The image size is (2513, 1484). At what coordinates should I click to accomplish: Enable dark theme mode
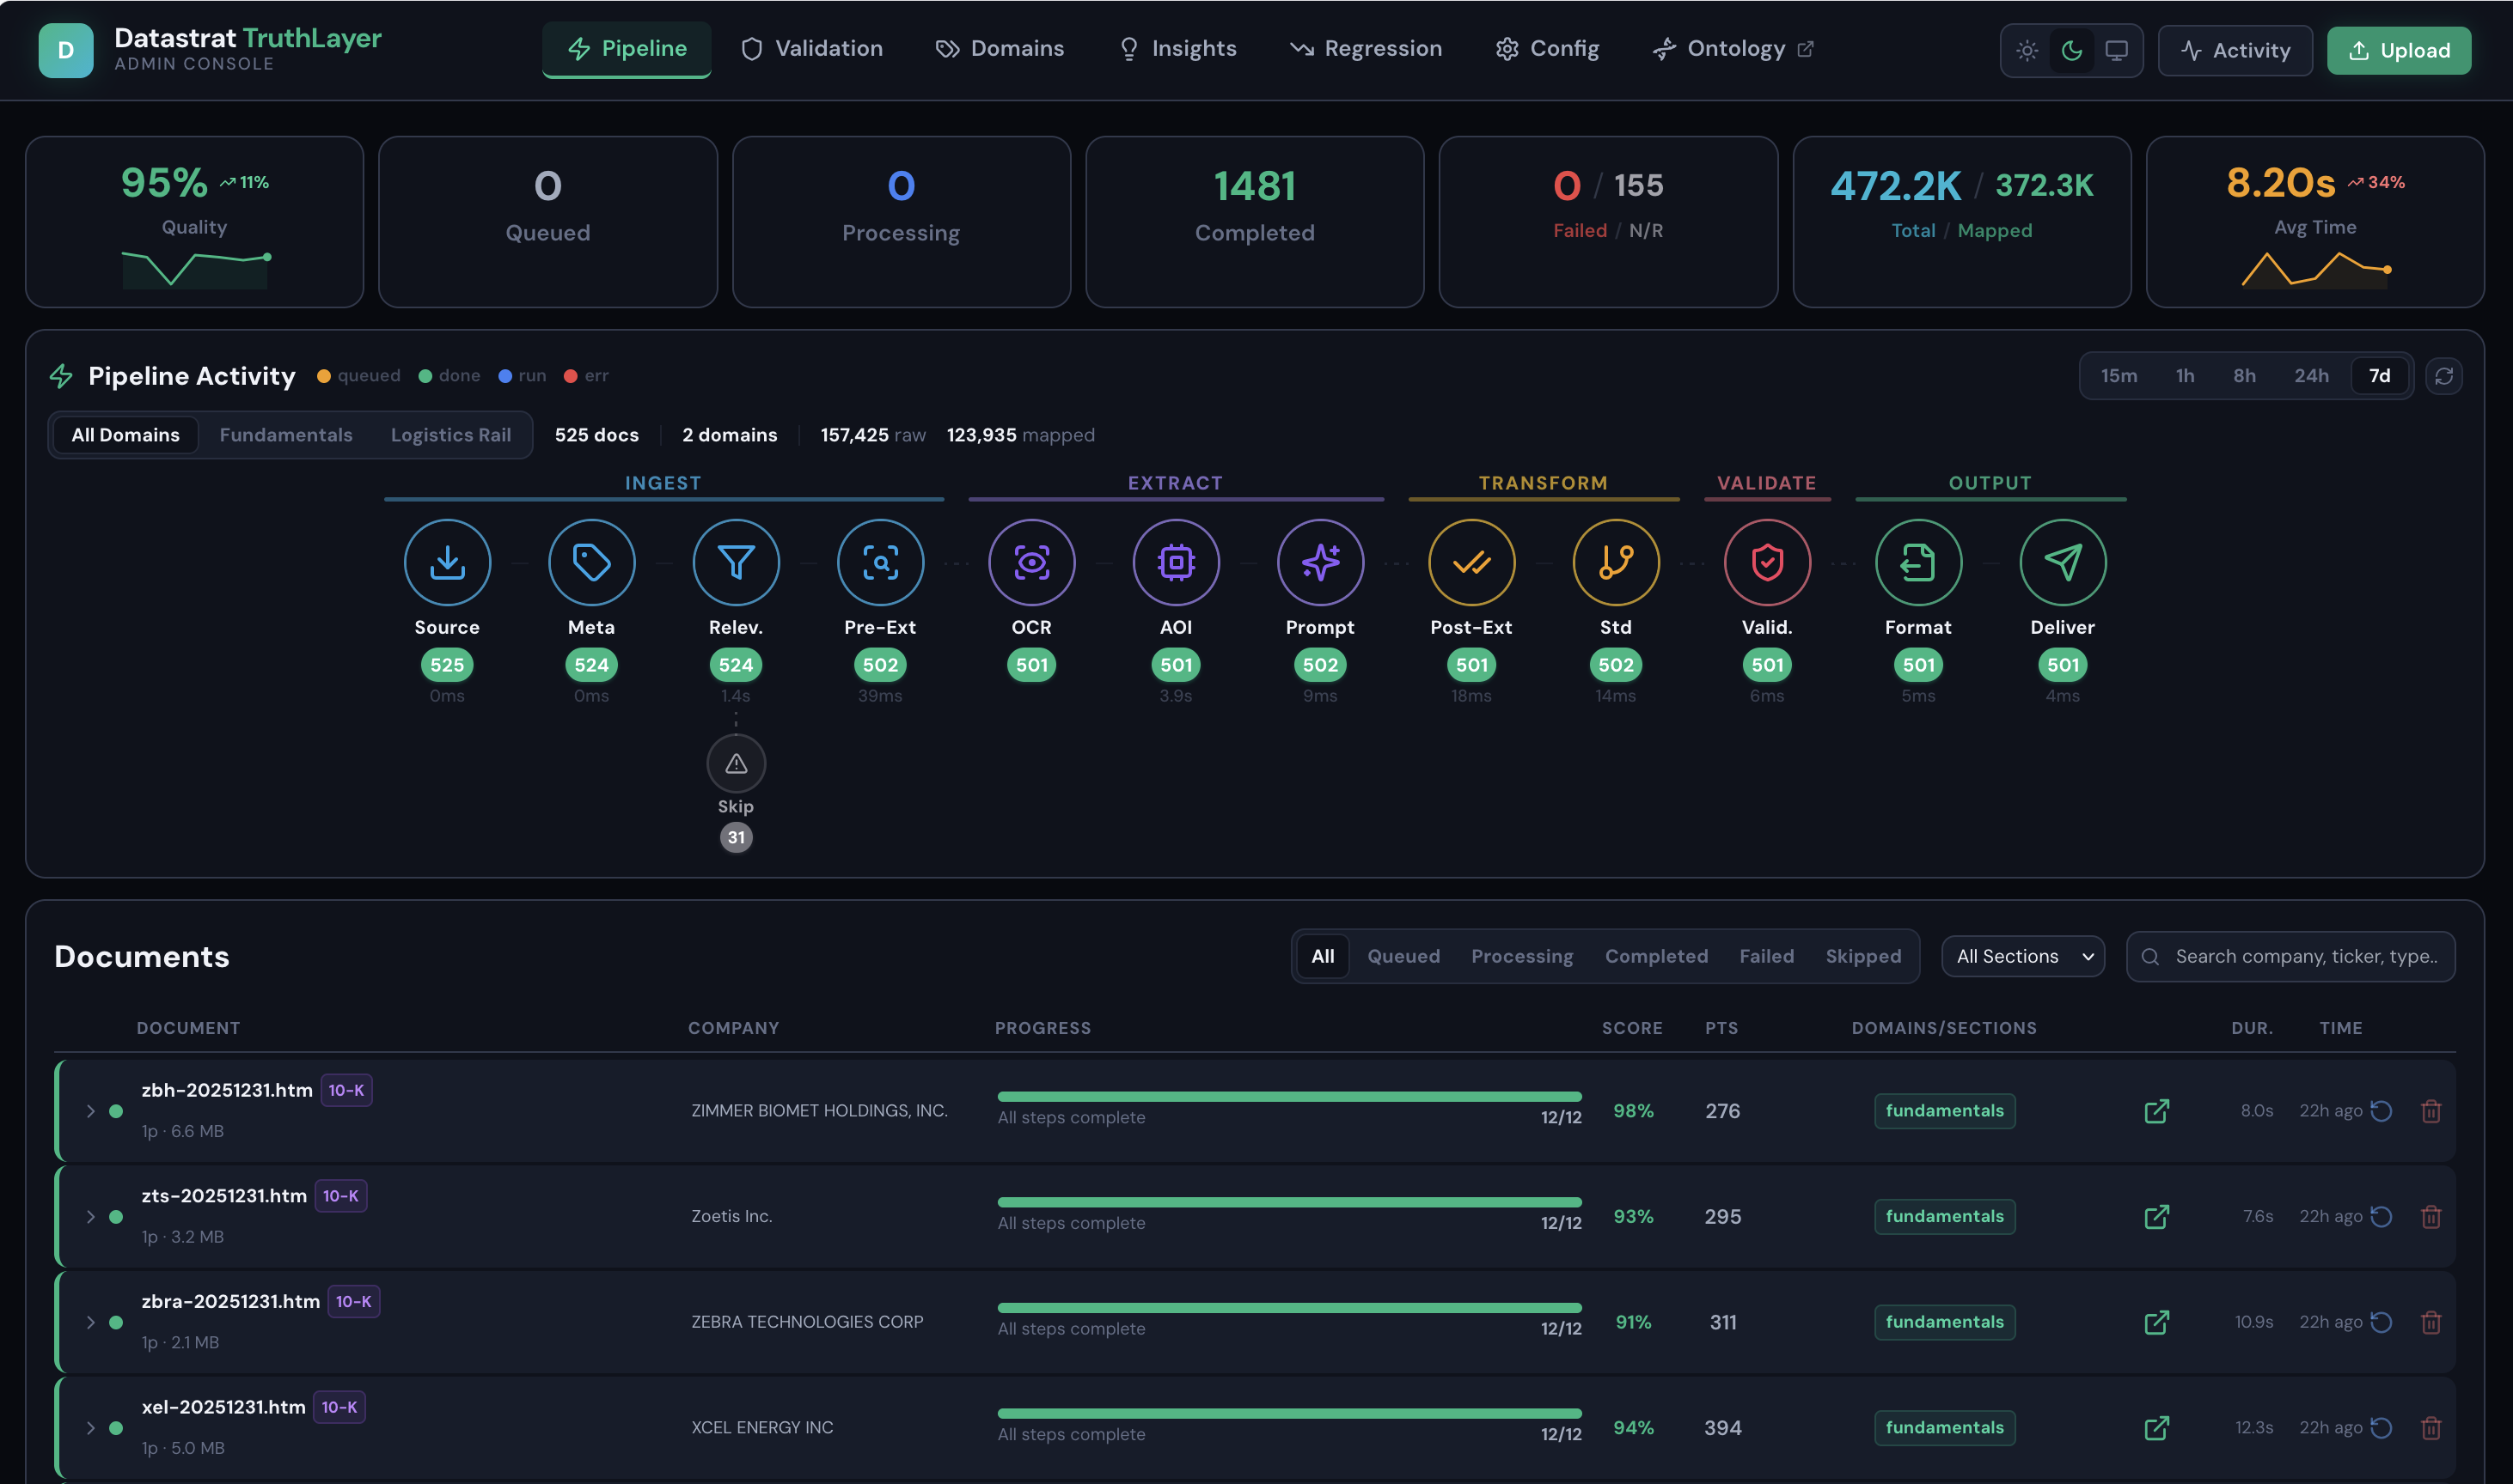click(x=2070, y=51)
